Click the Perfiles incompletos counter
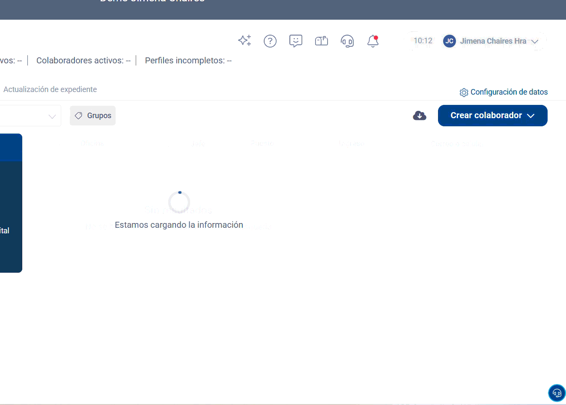The height and width of the screenshot is (405, 566). click(x=188, y=60)
